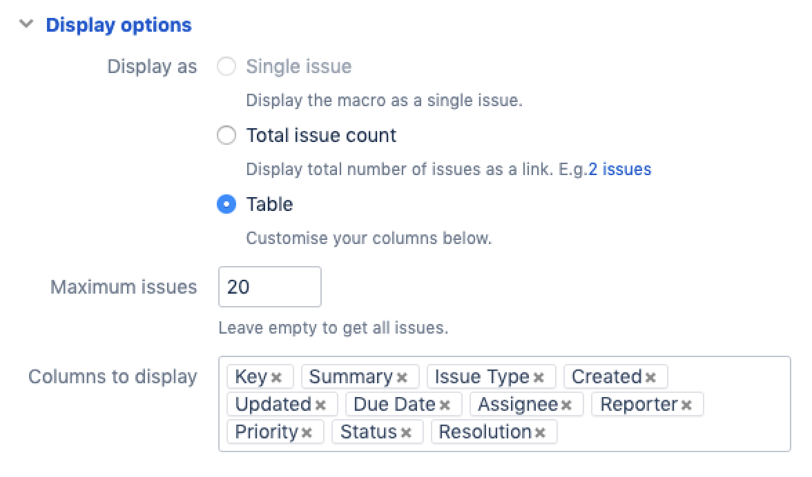Remove the Key column tag
812x477 pixels.
click(x=276, y=378)
